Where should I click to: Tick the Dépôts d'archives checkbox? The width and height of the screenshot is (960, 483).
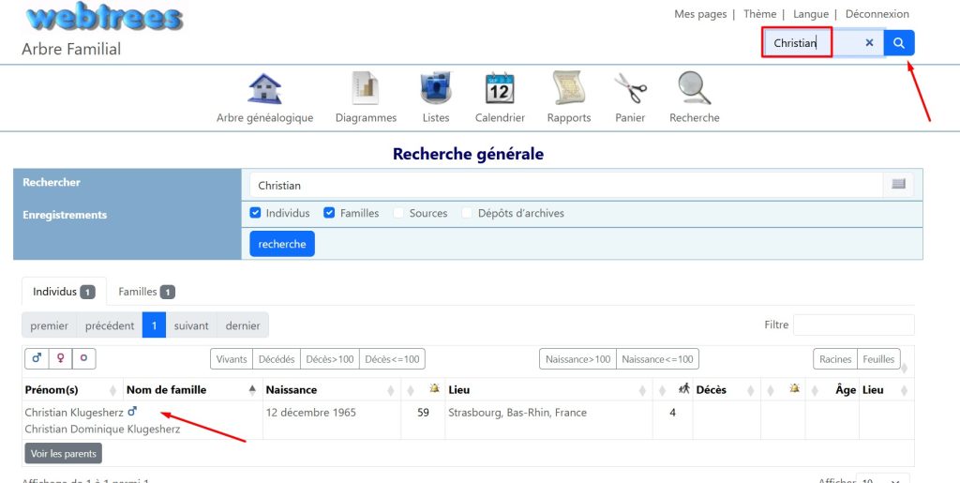coord(467,213)
